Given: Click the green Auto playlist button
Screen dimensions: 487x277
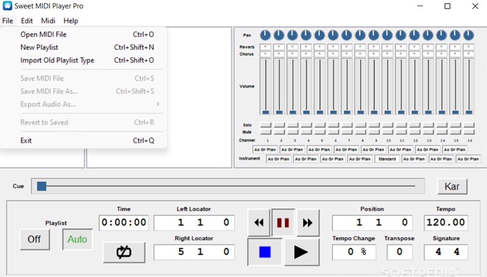Looking at the screenshot, I should 77,239.
